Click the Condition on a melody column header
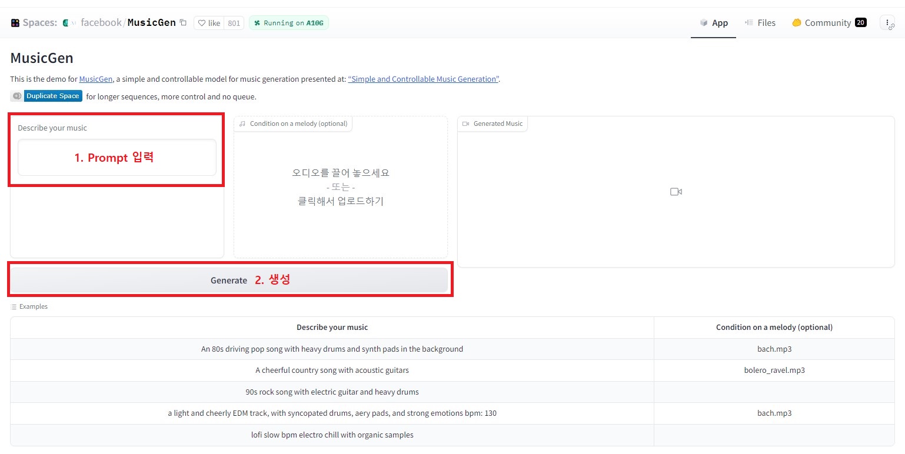The width and height of the screenshot is (905, 454). [774, 328]
